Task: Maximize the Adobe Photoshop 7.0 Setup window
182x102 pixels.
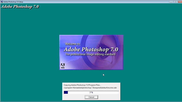Action: (175, 2)
